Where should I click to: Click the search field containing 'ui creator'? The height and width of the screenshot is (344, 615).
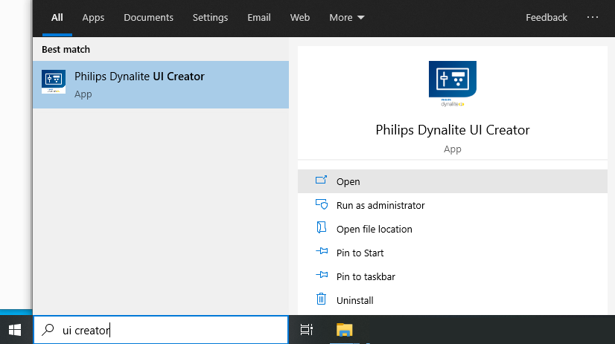click(161, 330)
